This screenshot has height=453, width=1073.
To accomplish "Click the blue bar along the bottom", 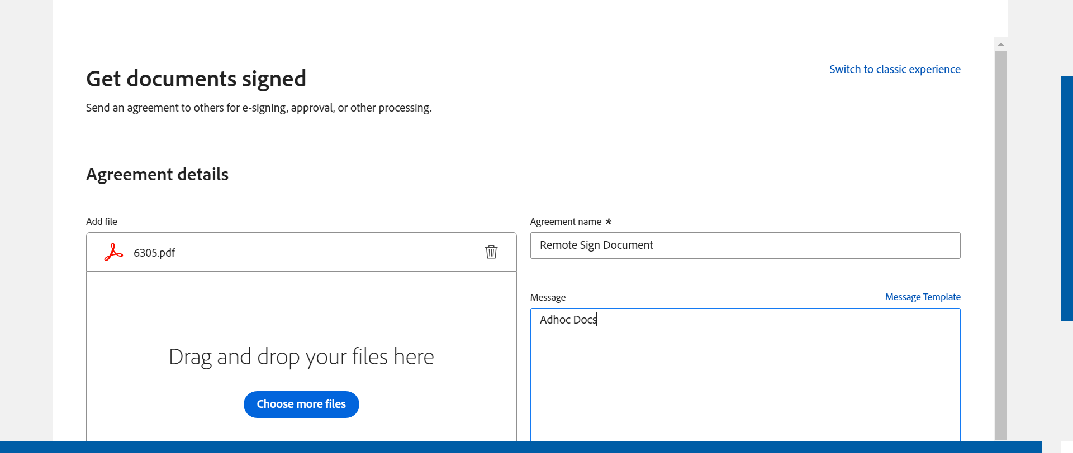I will [520, 447].
